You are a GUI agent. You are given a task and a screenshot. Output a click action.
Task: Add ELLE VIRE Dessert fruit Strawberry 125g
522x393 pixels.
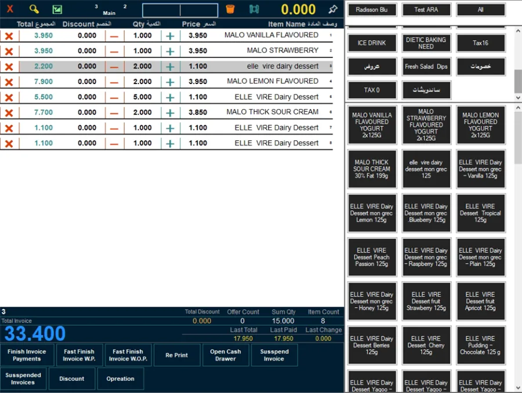(x=426, y=301)
